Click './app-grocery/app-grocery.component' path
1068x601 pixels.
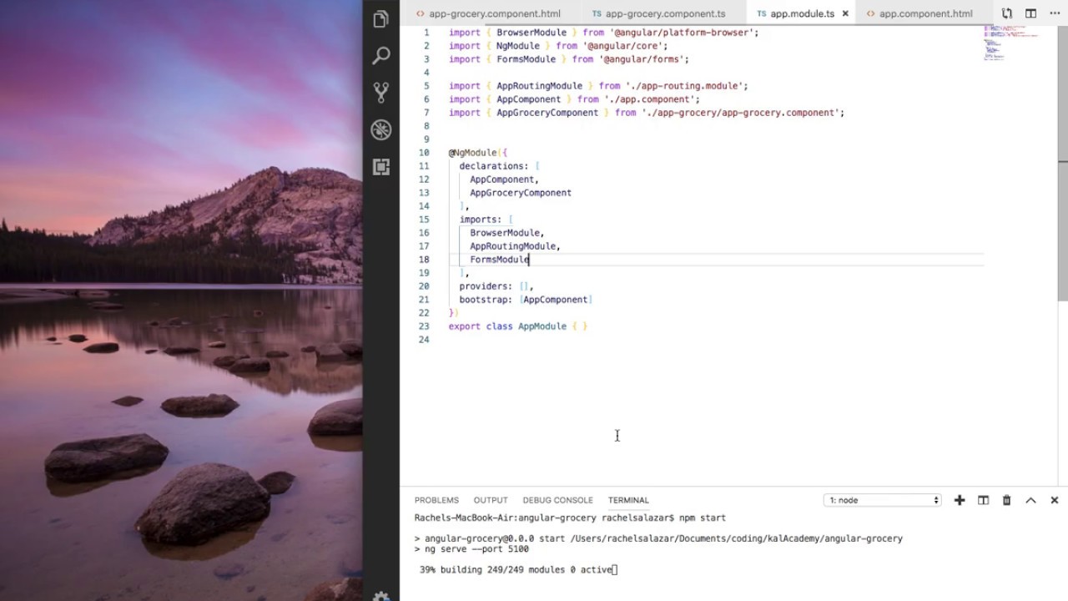[x=741, y=113]
